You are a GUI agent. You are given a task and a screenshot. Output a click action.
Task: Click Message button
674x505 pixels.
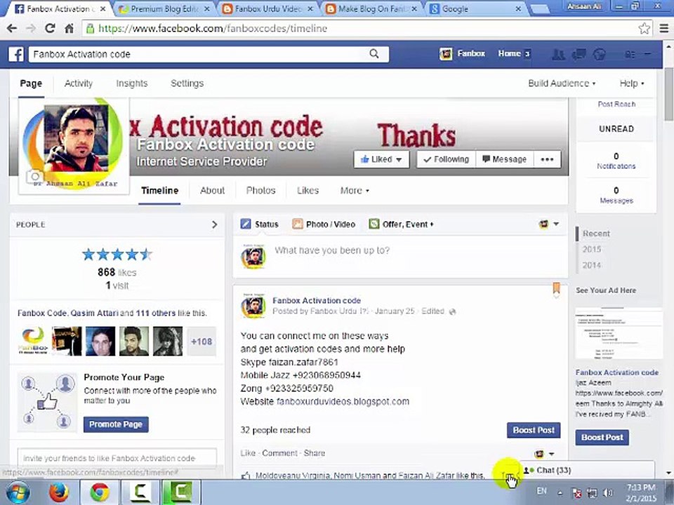(505, 159)
